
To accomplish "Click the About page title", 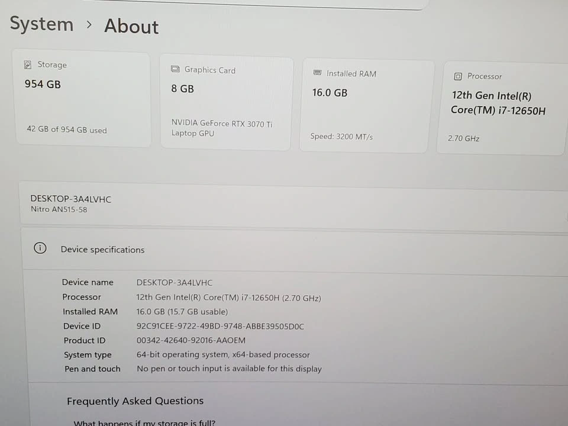I will (x=131, y=27).
